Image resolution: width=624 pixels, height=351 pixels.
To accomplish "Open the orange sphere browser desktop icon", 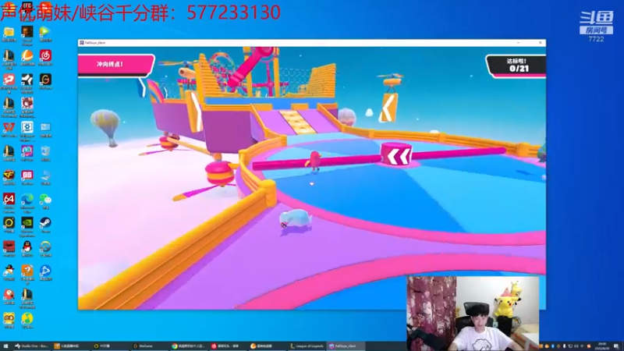I will click(27, 55).
